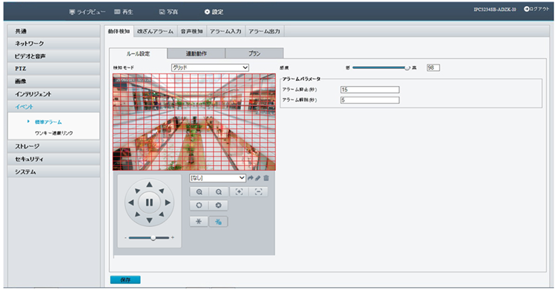Expand the ネットワーク sidebar section
The width and height of the screenshot is (557, 290).
(x=53, y=43)
